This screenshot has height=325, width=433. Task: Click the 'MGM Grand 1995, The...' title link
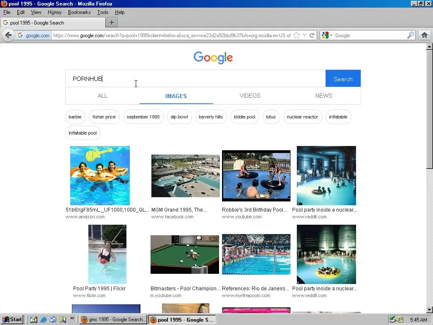[x=179, y=210]
